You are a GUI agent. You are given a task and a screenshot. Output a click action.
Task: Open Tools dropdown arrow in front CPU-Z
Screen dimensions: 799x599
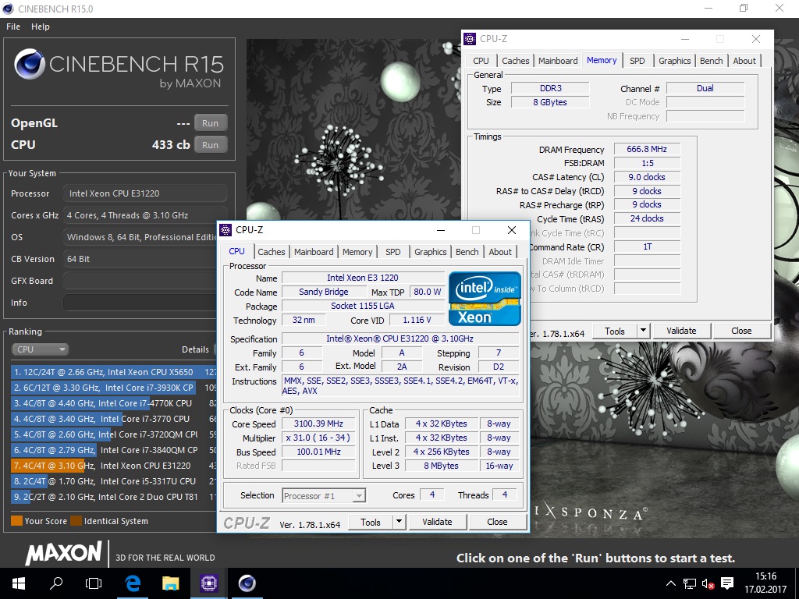tap(399, 522)
